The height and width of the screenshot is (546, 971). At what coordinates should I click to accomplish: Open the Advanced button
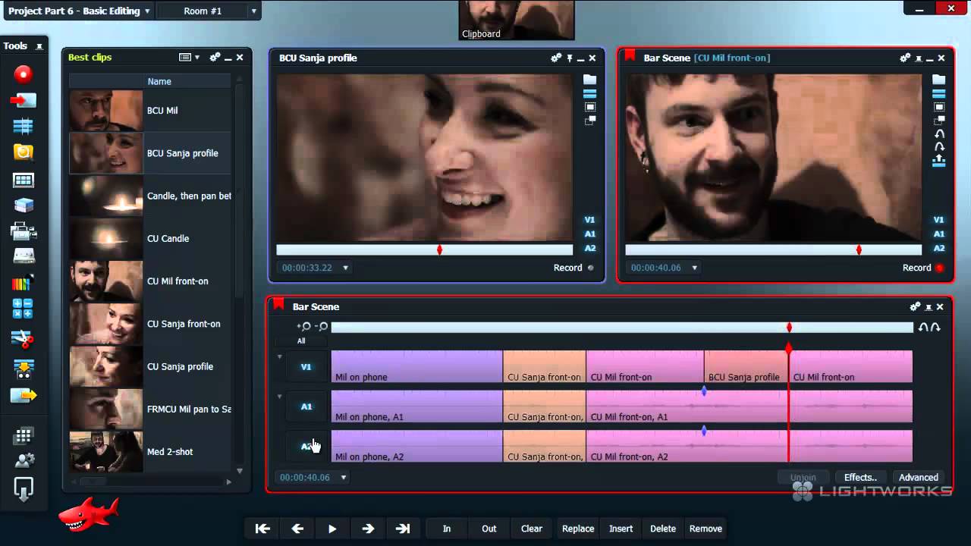(x=919, y=478)
